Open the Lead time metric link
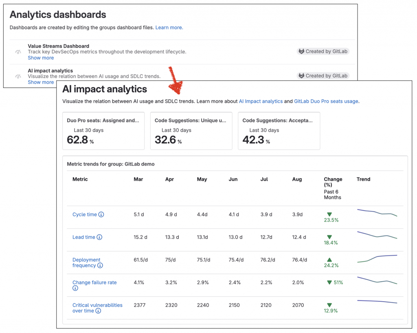 pos(84,237)
